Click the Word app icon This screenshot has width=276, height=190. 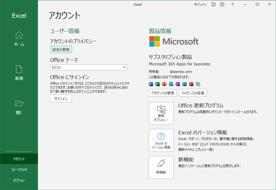coord(151,84)
